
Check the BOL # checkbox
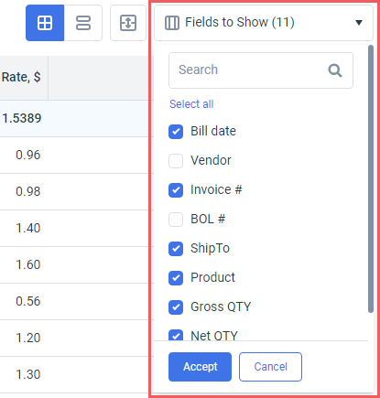click(176, 220)
